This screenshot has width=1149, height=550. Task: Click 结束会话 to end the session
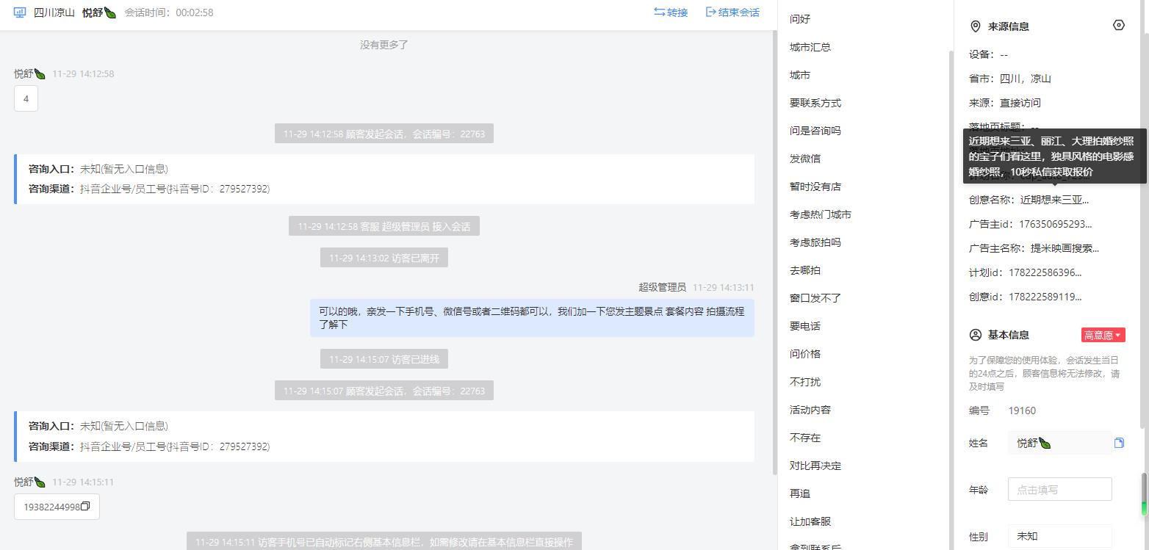(x=739, y=12)
